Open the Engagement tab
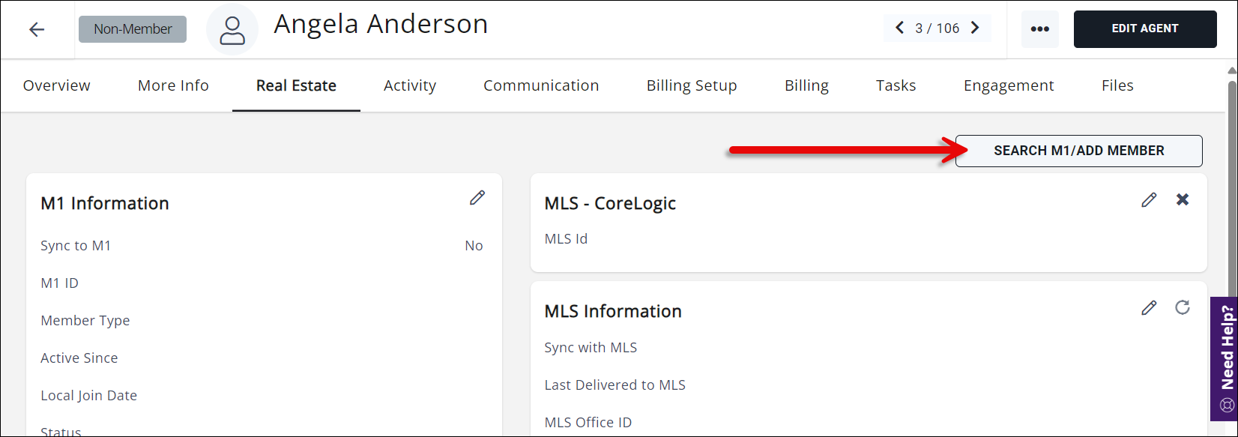 click(1009, 85)
